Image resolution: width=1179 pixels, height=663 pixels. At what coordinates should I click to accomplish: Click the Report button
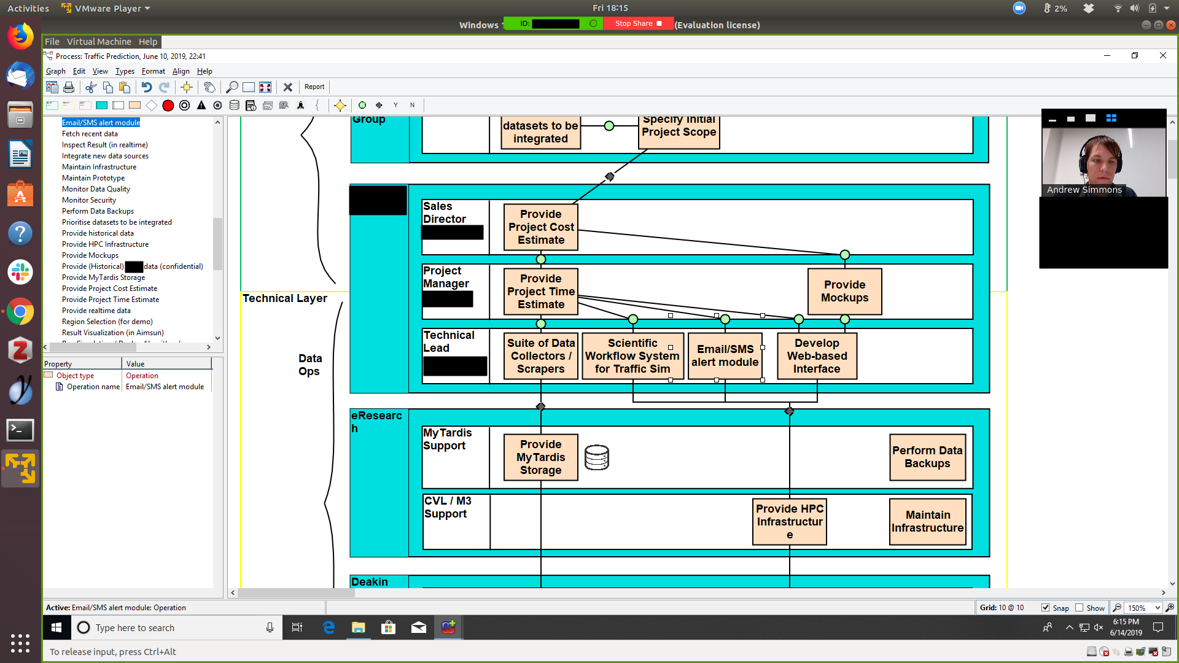coord(314,87)
